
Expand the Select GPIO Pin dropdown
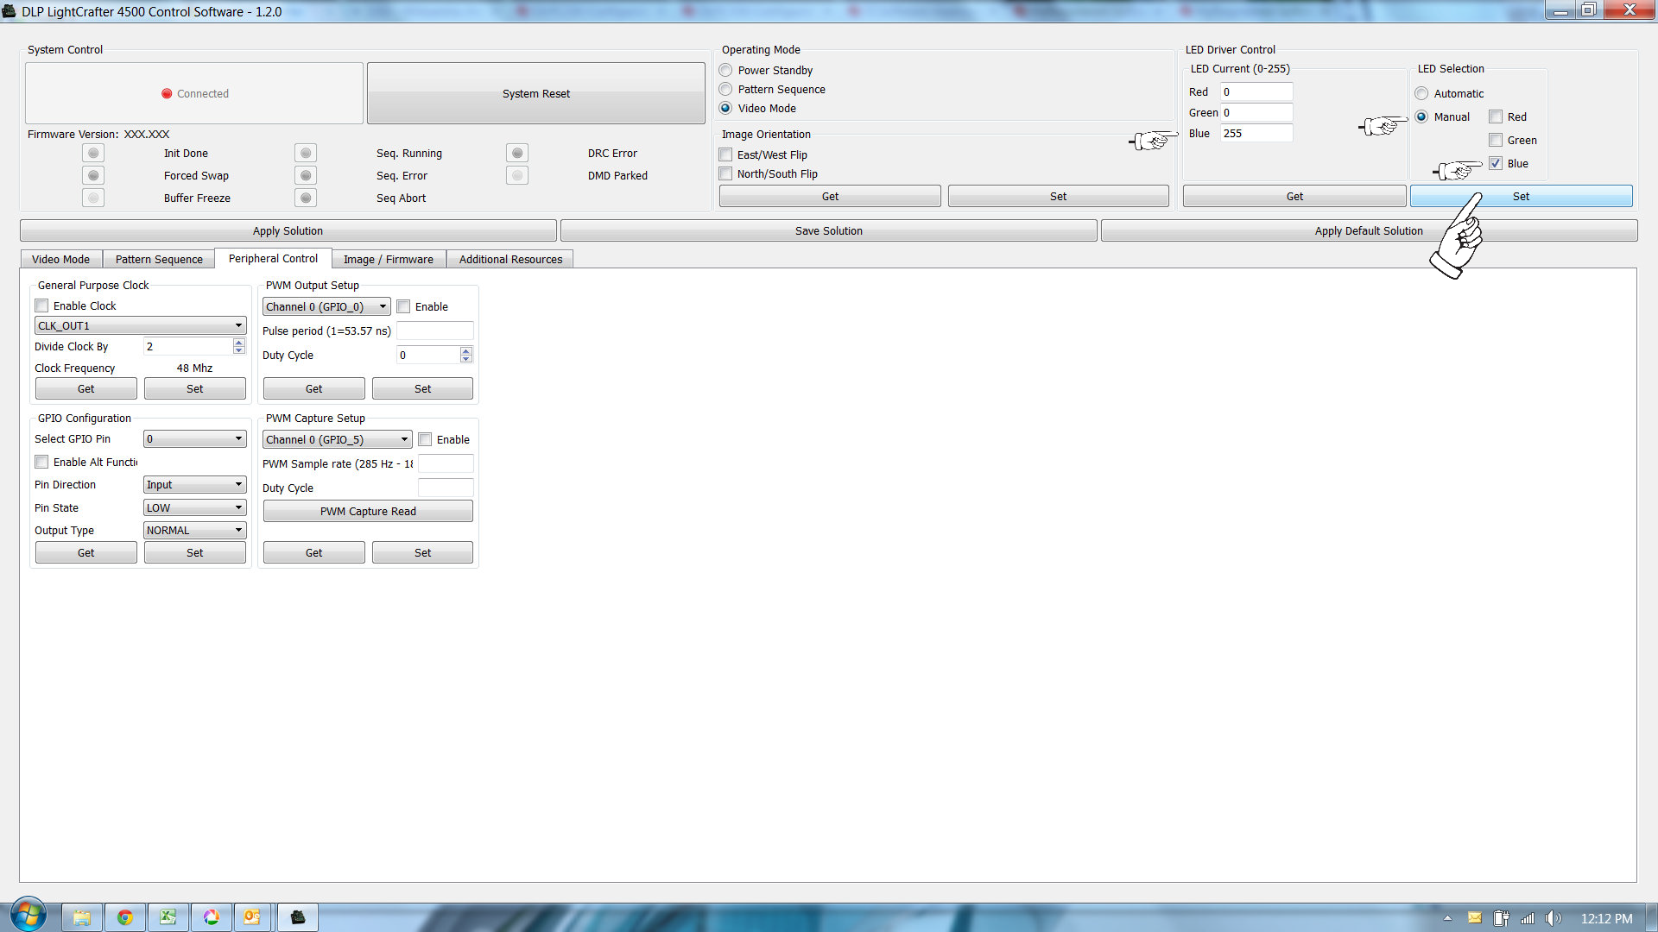tap(195, 438)
